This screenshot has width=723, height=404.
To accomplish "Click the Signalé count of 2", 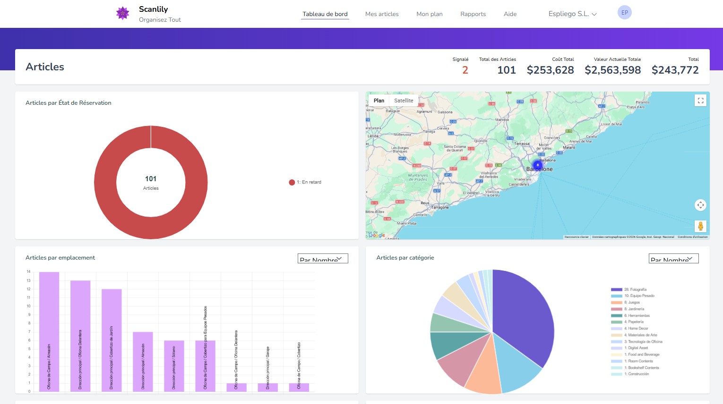I will click(x=465, y=70).
